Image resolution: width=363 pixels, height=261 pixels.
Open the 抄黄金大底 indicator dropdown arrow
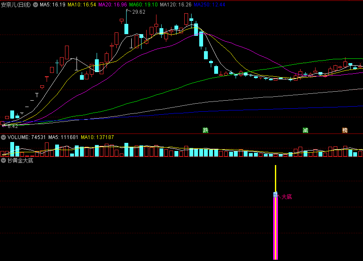(x=3, y=160)
